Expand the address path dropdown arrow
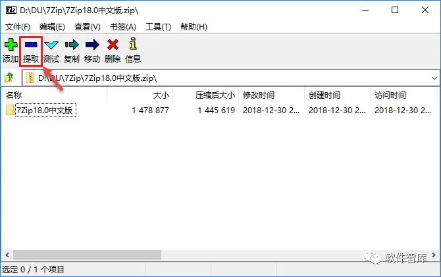Screen dimensions: 441x277 click(x=434, y=78)
